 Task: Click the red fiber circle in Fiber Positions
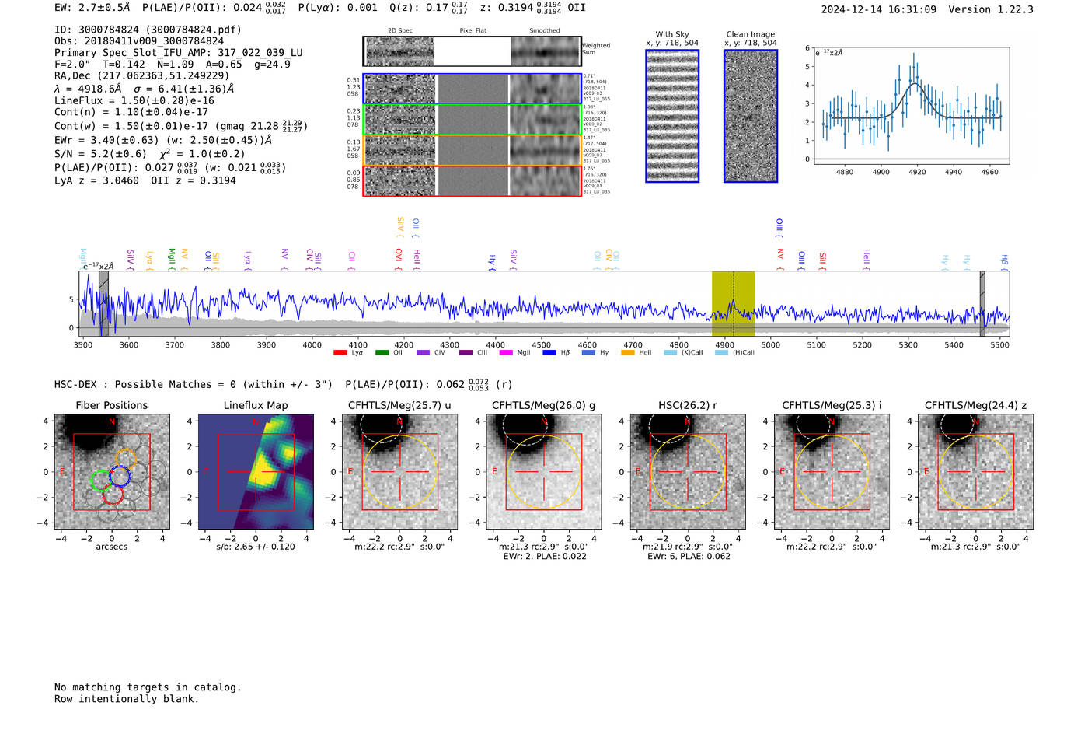click(x=113, y=493)
